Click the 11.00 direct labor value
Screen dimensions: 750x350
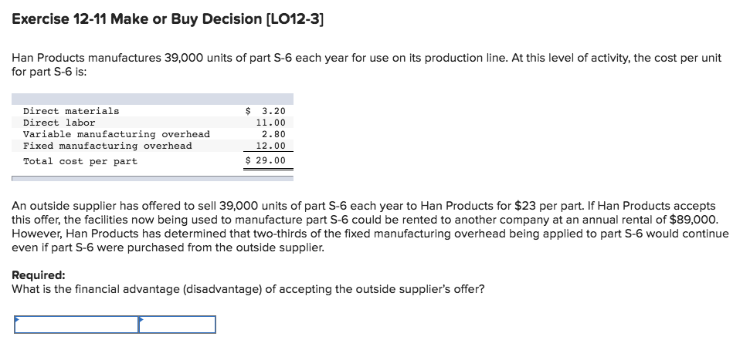click(271, 123)
